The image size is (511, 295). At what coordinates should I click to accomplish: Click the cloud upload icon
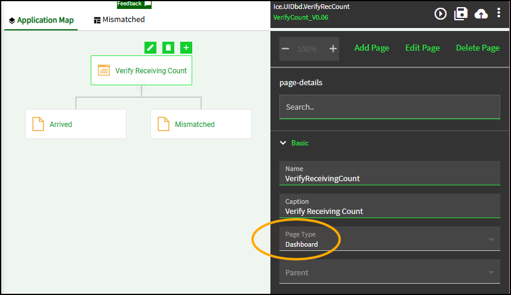[x=481, y=14]
